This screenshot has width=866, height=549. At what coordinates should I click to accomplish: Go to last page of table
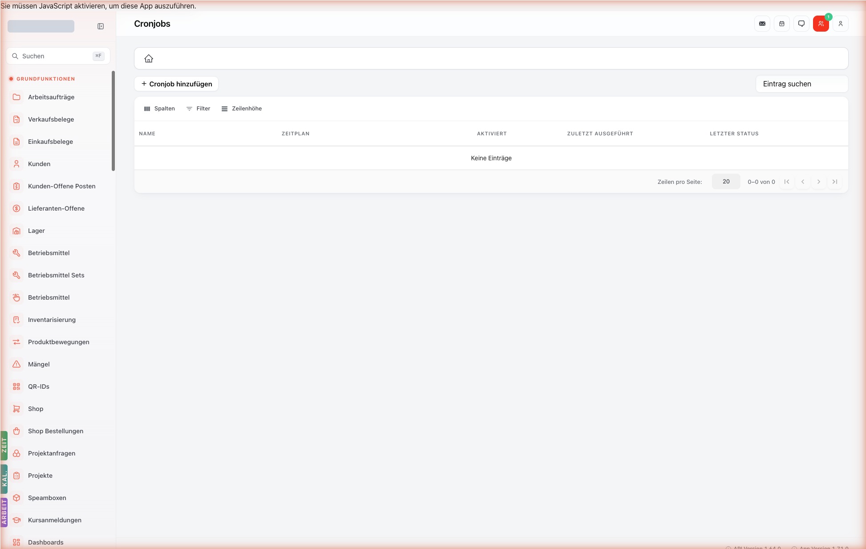pyautogui.click(x=835, y=182)
